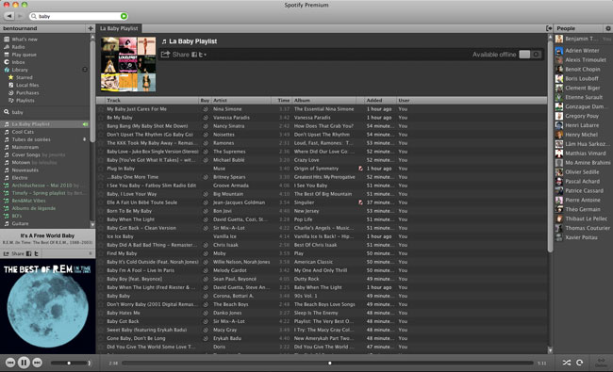
Task: Click buy icon for Bang Bang track
Action: 206,126
